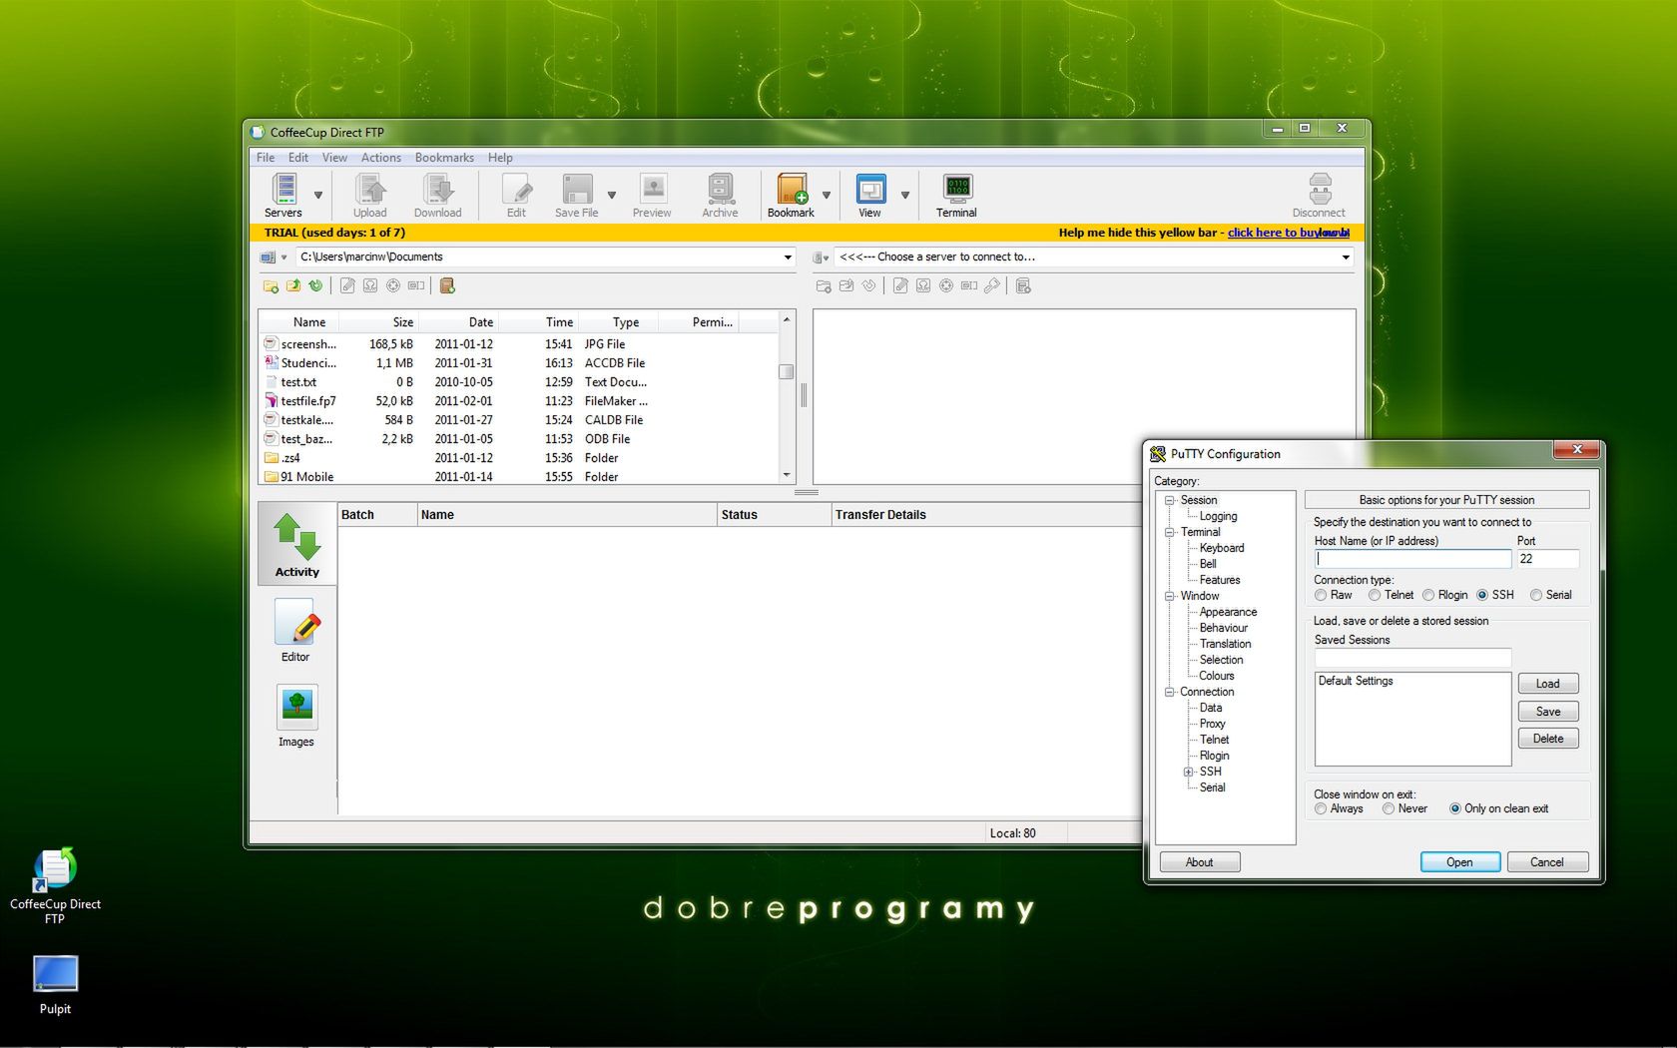Open the Actions menu

(381, 158)
